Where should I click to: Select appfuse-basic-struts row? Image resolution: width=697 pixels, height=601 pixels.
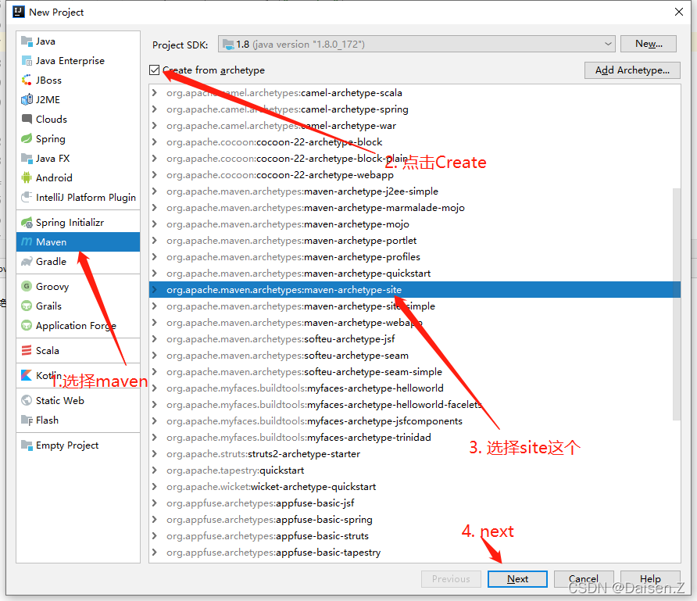(x=414, y=535)
